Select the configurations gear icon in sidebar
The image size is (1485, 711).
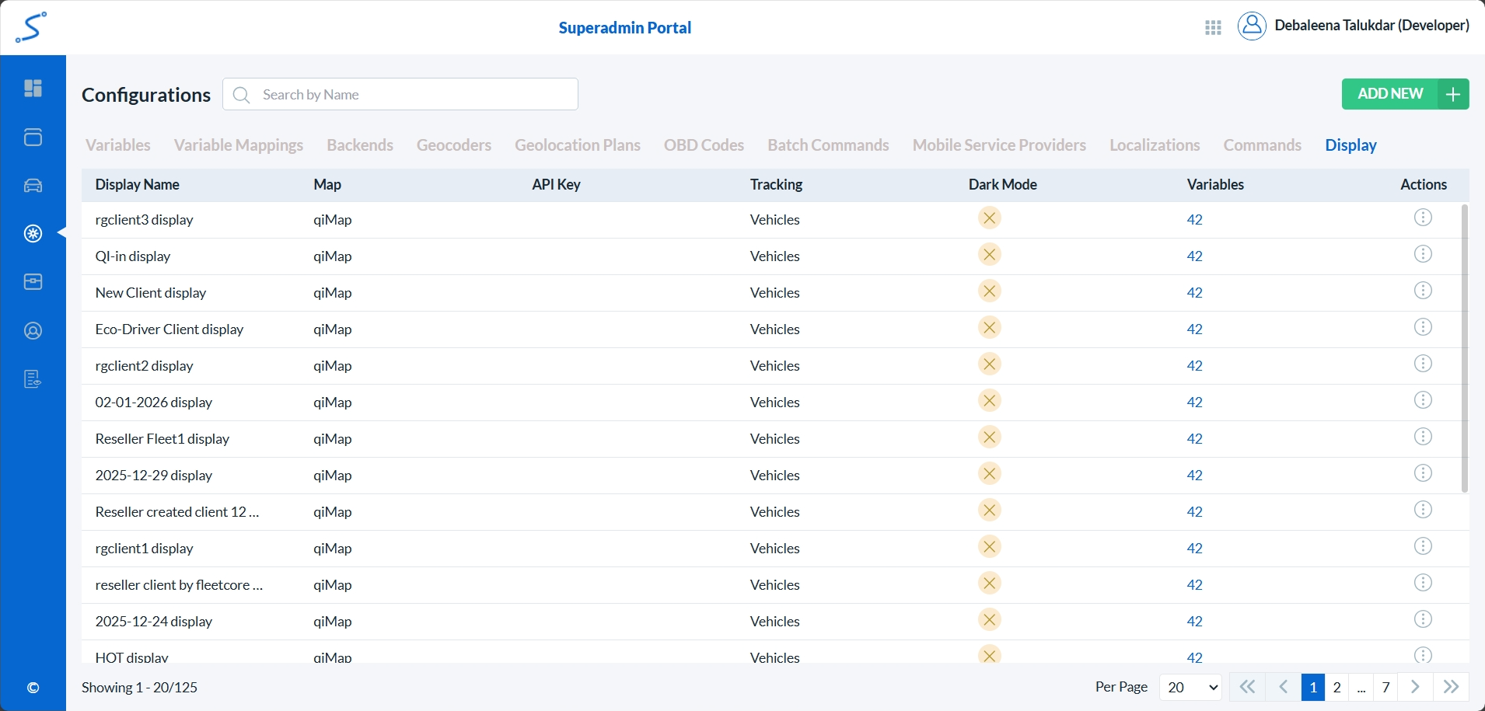coord(33,234)
